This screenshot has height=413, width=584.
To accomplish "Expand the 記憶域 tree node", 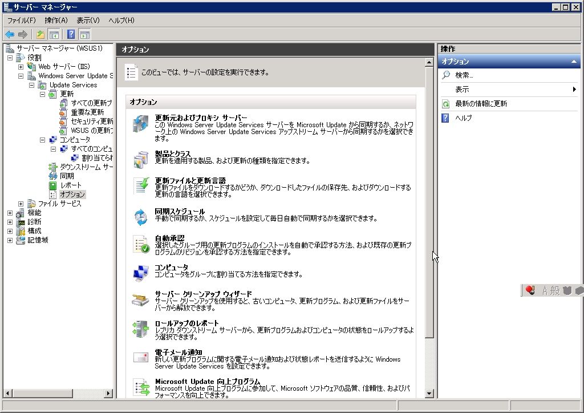I will click(x=10, y=240).
